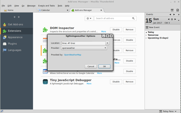Collapse the Today group
181x113 pixels.
(146, 32)
